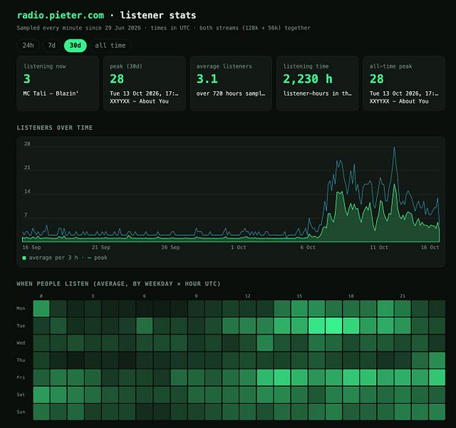Click the Tuesday hour 6 heatmap cell
The image size is (456, 428).
pyautogui.click(x=144, y=325)
